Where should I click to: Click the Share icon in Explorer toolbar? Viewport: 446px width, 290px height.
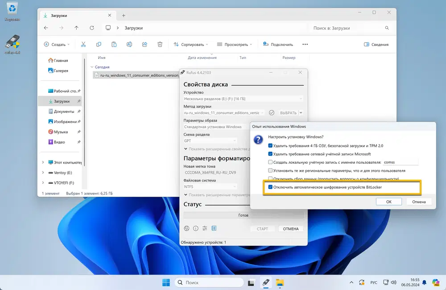[x=145, y=45]
